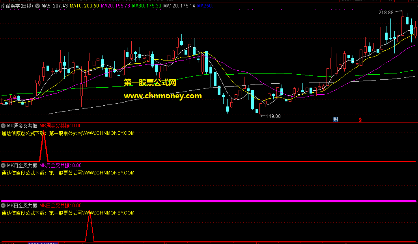Expand the MK月金叉共振 indicator panel menu
The height and width of the screenshot is (244, 418).
coord(3,165)
